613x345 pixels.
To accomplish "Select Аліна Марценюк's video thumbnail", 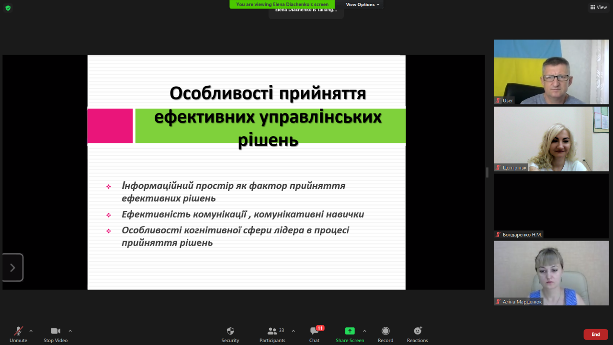I will [551, 273].
